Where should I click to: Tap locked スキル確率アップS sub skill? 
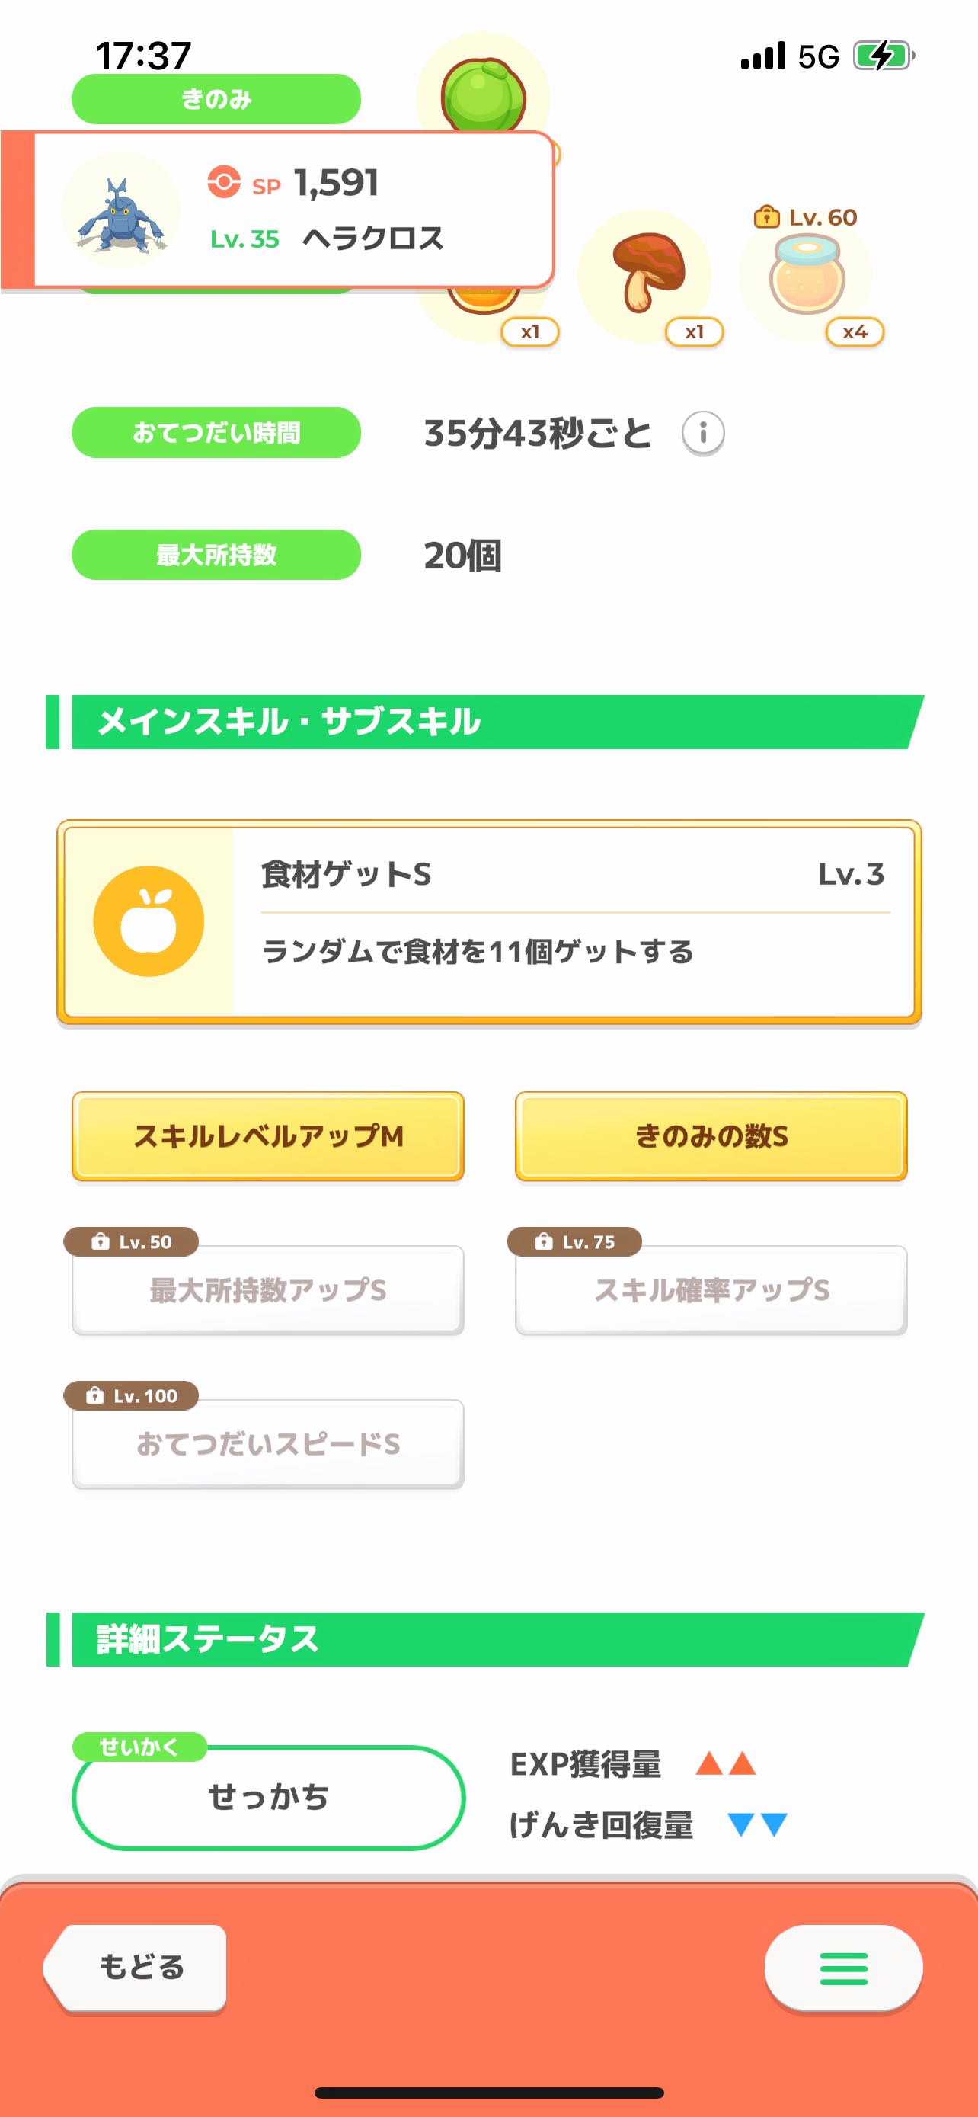(x=711, y=1289)
